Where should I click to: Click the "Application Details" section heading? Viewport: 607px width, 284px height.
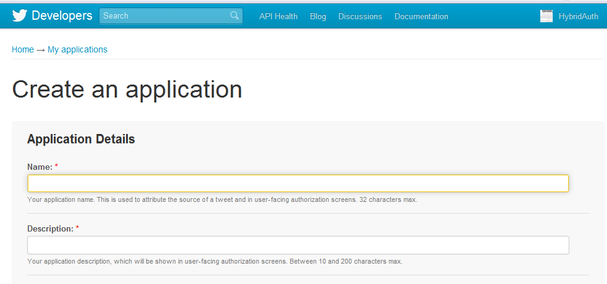coord(81,139)
